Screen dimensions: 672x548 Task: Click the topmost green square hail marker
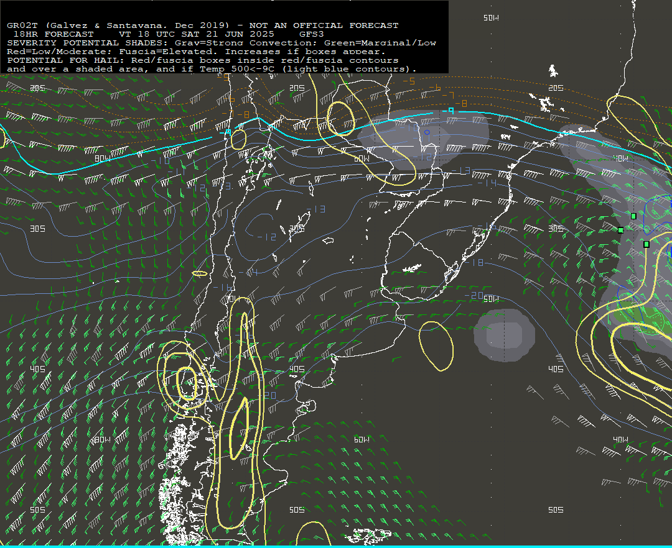click(x=634, y=216)
